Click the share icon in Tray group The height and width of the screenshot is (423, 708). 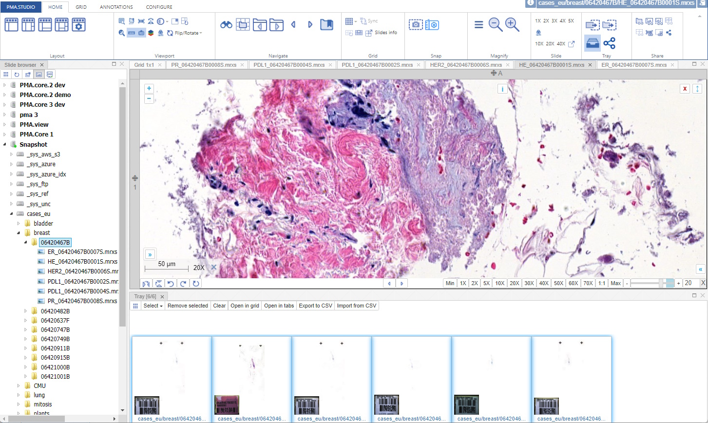609,43
